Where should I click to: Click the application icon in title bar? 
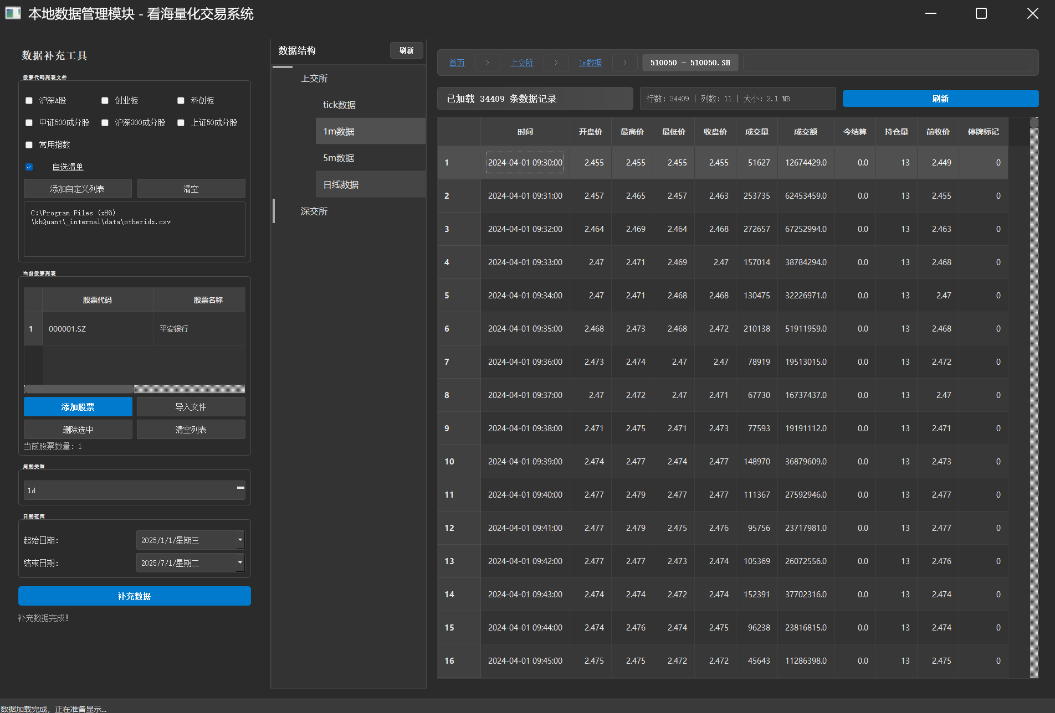point(13,13)
